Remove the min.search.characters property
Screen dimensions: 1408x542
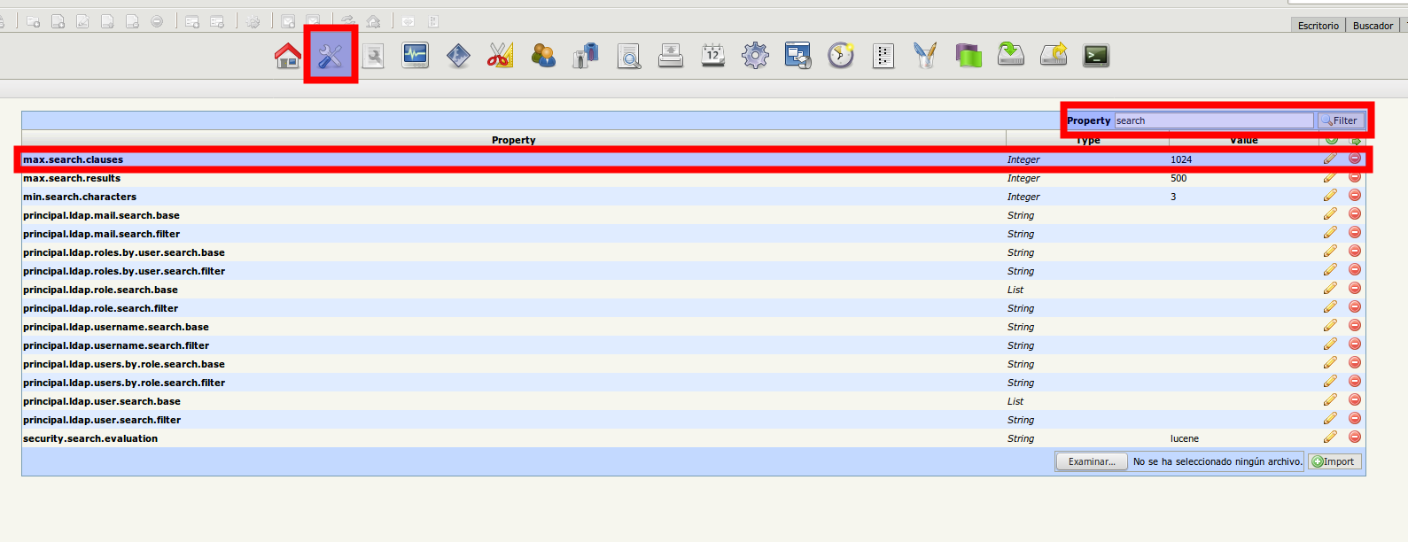point(1355,196)
